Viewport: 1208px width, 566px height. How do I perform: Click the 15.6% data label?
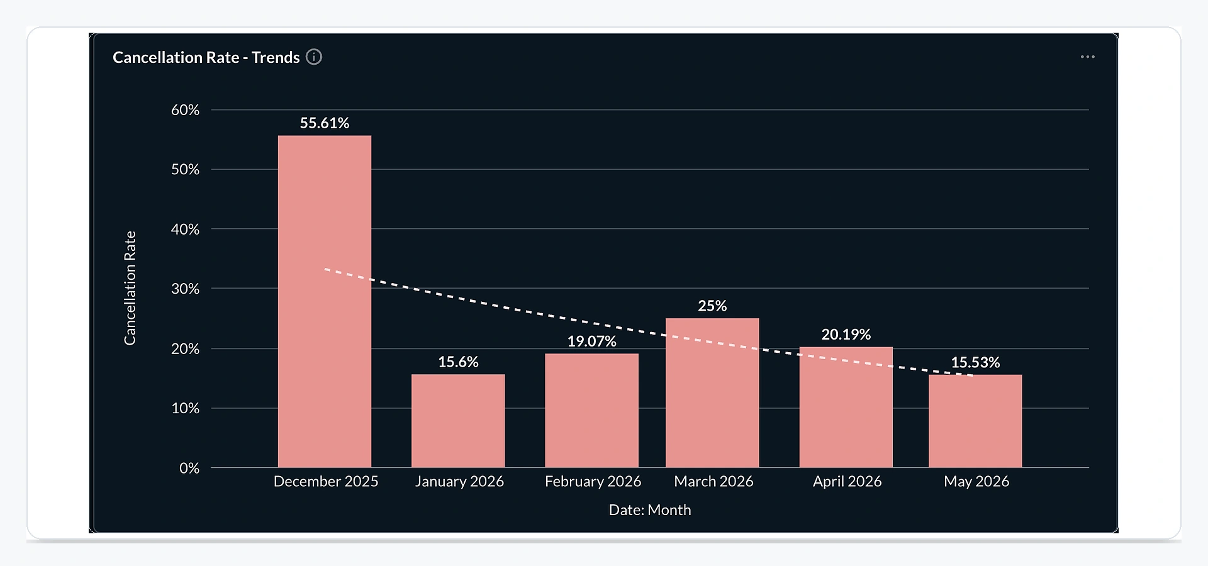pos(458,362)
